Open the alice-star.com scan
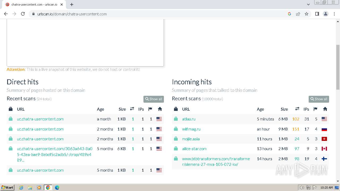This screenshot has height=191, width=340. tap(194, 149)
